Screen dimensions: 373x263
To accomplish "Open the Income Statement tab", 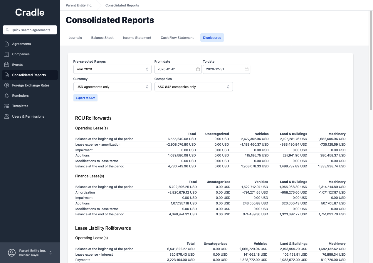I will [137, 38].
